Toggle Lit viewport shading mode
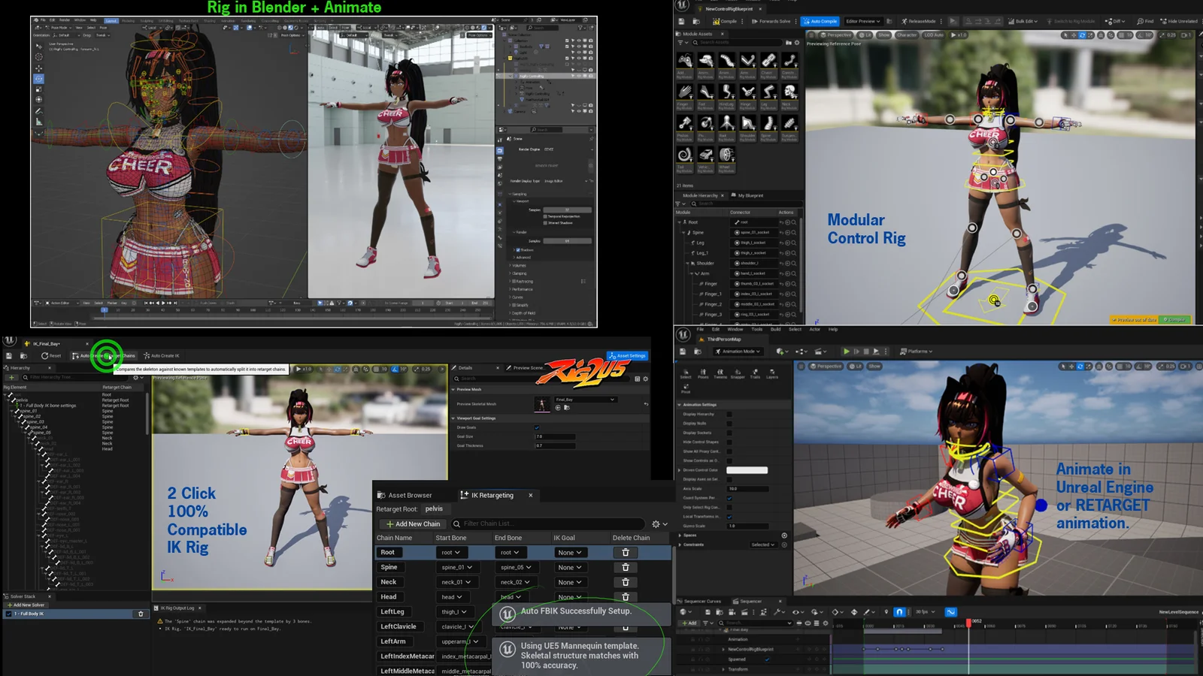This screenshot has height=676, width=1203. (856, 367)
